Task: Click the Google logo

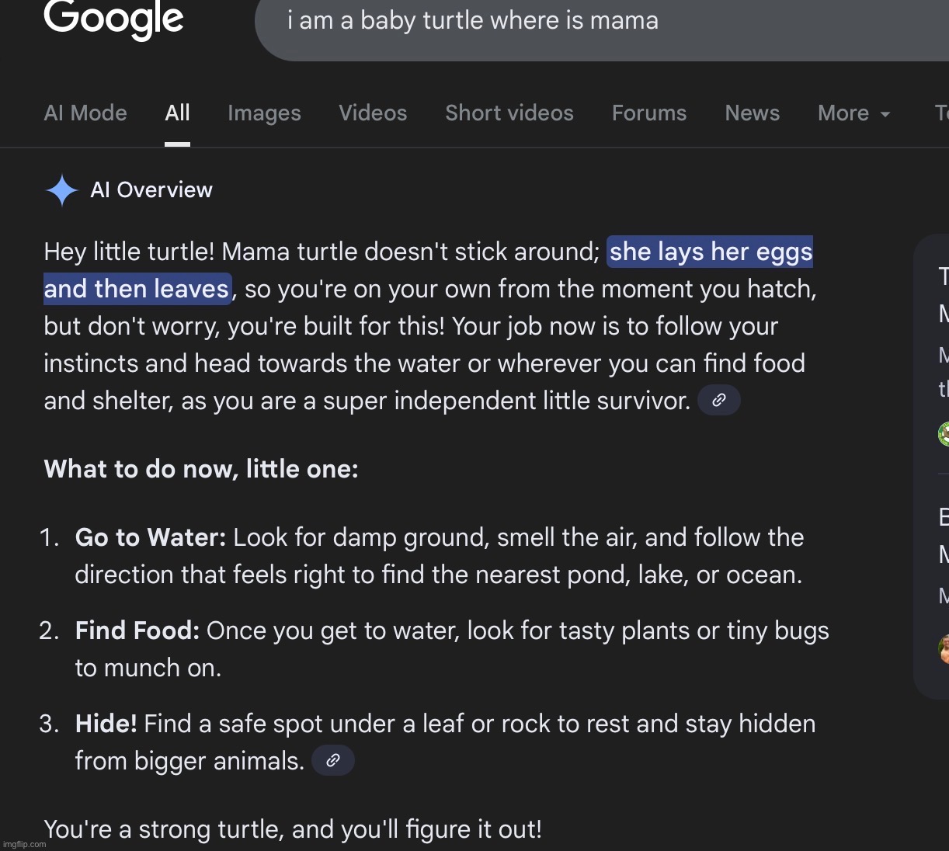Action: [113, 19]
